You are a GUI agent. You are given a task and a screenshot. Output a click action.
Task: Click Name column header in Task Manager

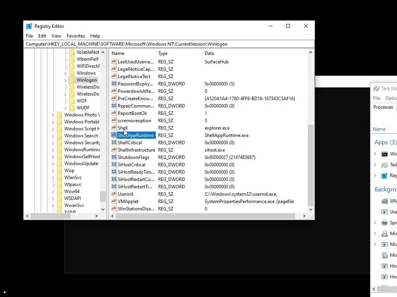(x=379, y=129)
